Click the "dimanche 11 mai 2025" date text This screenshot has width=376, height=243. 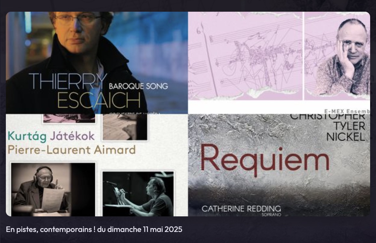click(145, 229)
